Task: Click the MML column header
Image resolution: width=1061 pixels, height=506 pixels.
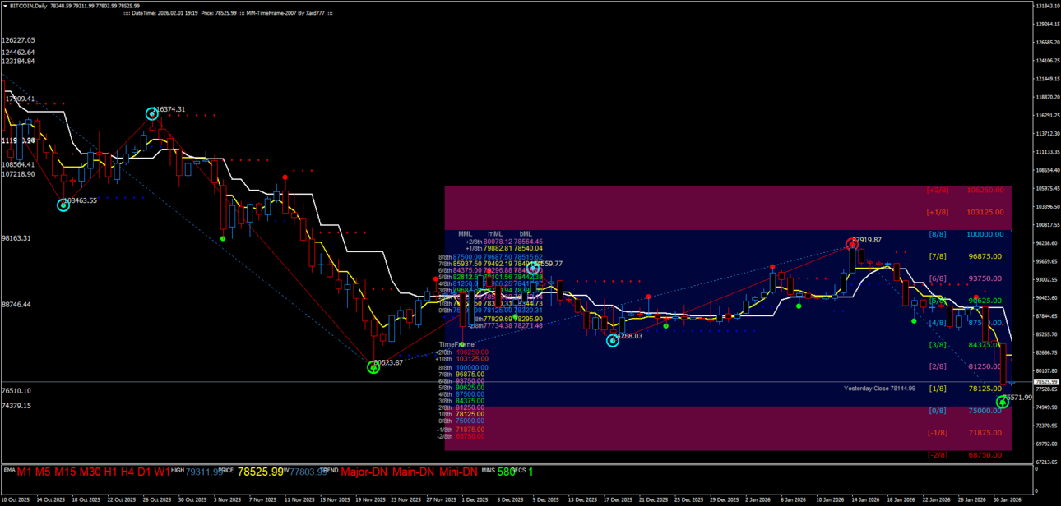Action: (x=466, y=234)
